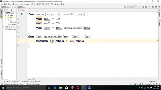The height and width of the screenshot is (90, 161).
Task: Open File Explorer from taskbar
Action: 61,88
